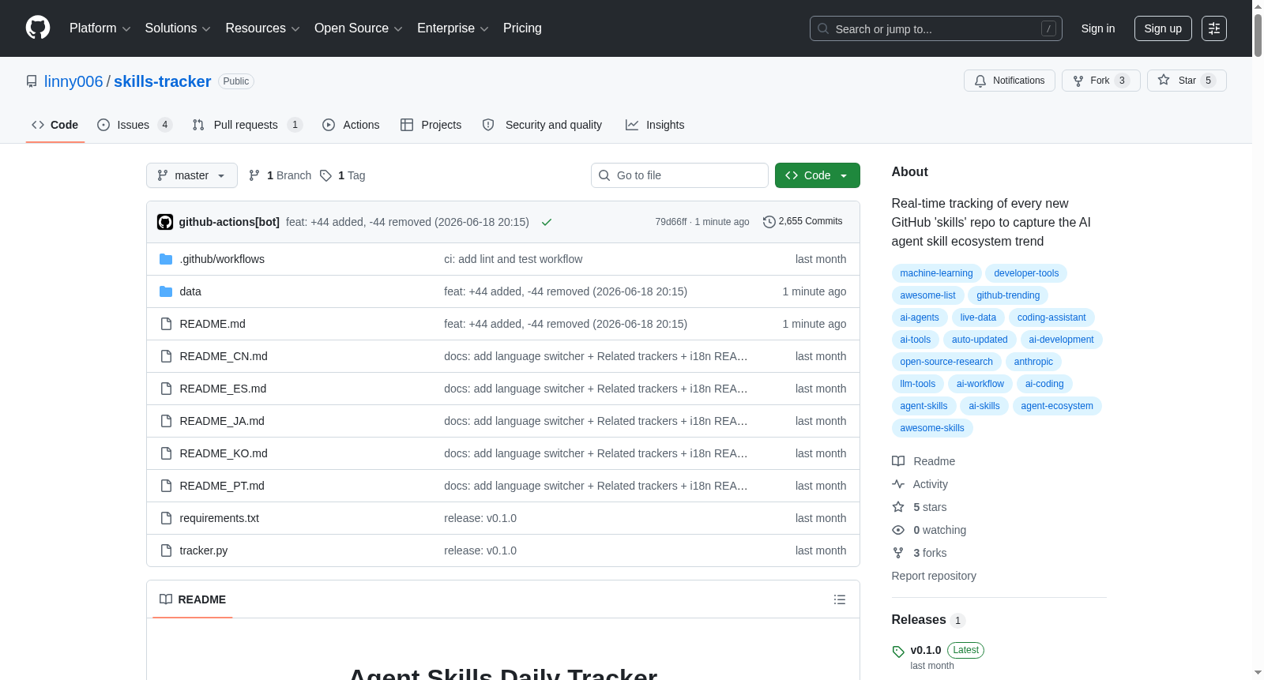This screenshot has height=680, width=1264.
Task: Show the commit status green checkmark
Action: [x=547, y=222]
